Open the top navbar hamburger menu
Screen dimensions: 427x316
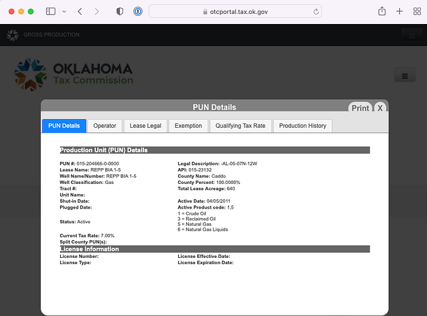[412, 35]
